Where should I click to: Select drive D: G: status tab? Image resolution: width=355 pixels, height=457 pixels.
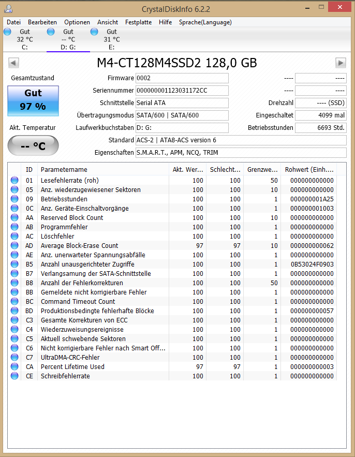point(68,39)
